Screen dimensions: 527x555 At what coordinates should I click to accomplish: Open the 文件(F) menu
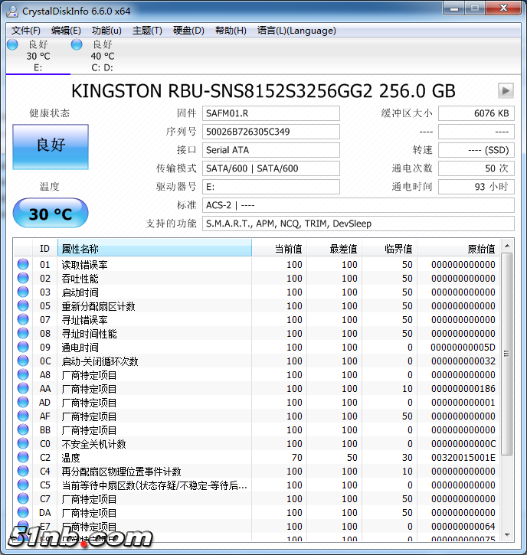point(26,31)
